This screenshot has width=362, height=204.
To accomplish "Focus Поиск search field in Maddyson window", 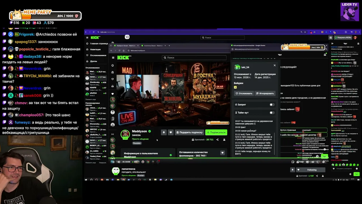I will point(194,58).
